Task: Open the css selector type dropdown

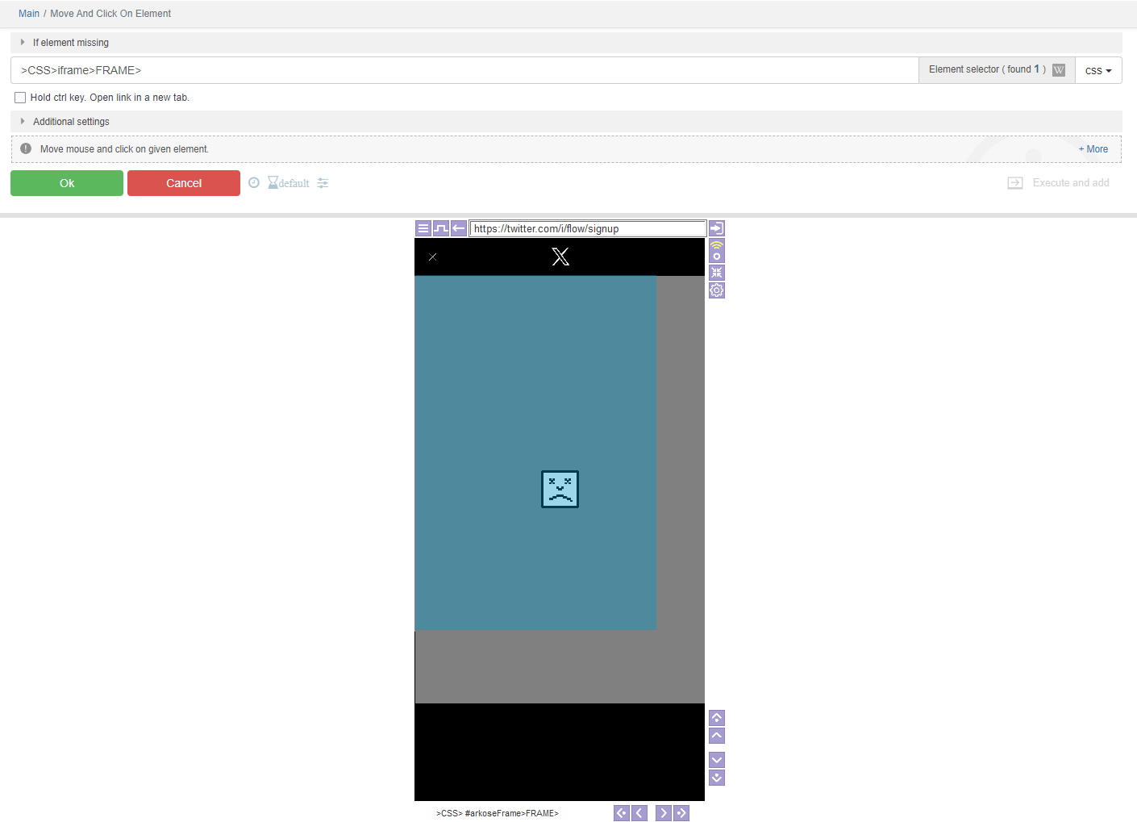Action: pyautogui.click(x=1097, y=71)
